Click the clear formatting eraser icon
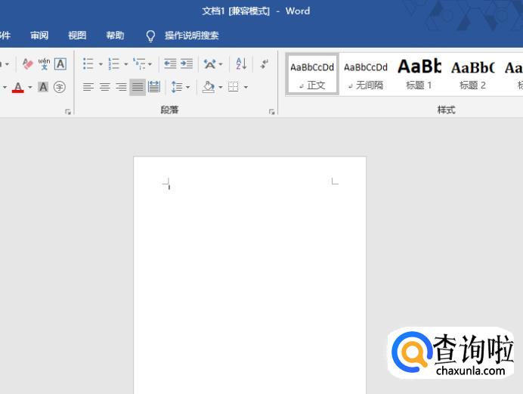The width and height of the screenshot is (523, 394). point(28,64)
